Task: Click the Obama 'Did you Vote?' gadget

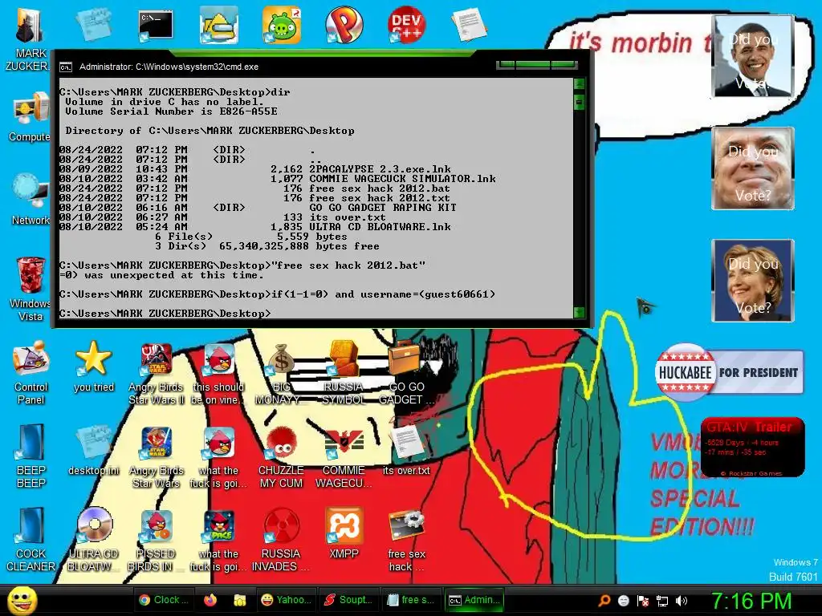Action: coord(752,57)
